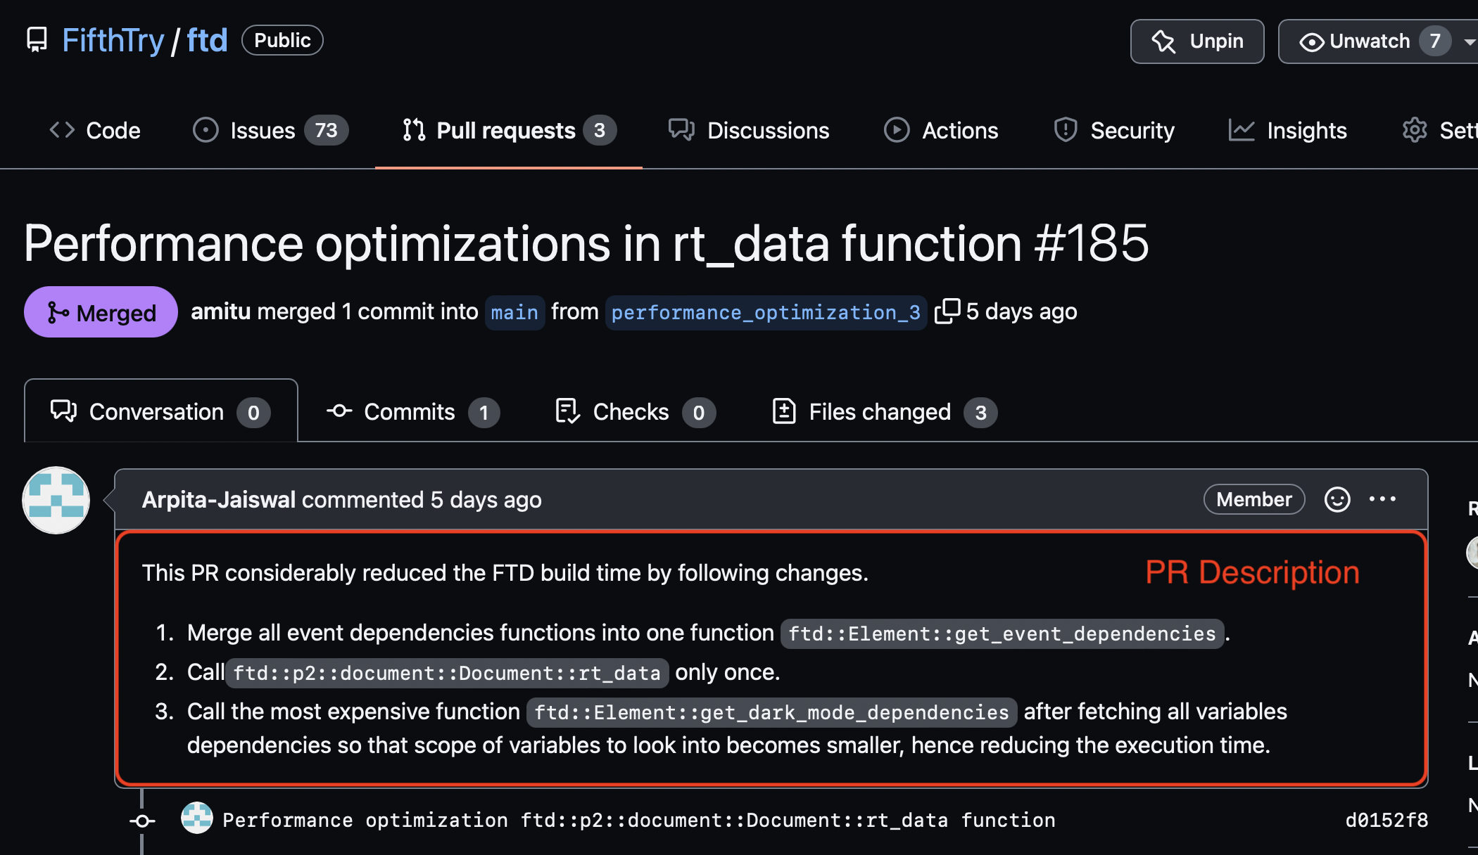Image resolution: width=1478 pixels, height=855 pixels.
Task: Expand the Unwatch dropdown arrow
Action: [x=1469, y=41]
